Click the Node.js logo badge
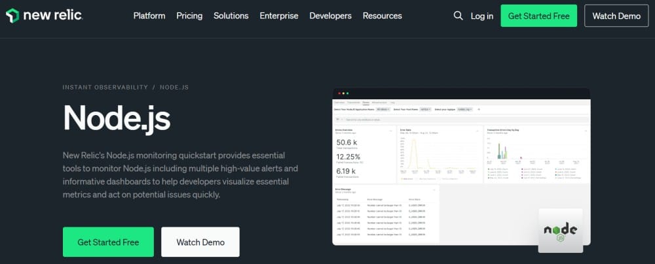This screenshot has height=264, width=655. click(560, 230)
